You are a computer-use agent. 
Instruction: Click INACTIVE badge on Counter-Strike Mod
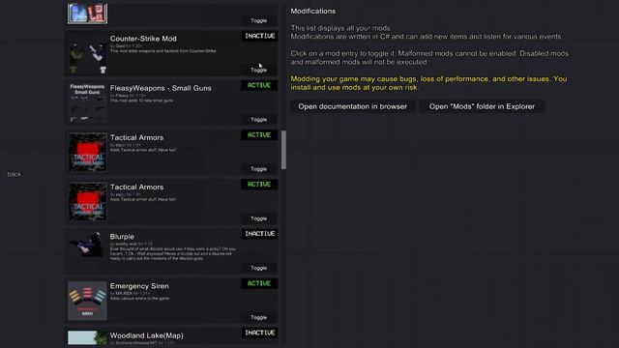tap(259, 36)
